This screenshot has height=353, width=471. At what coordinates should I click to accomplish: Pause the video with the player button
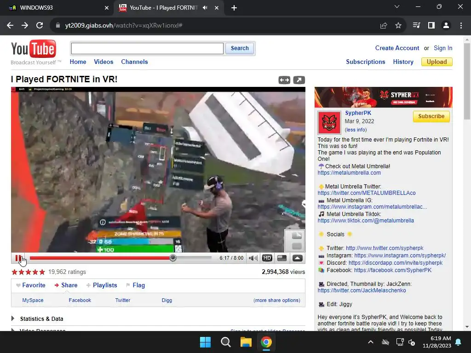click(18, 258)
